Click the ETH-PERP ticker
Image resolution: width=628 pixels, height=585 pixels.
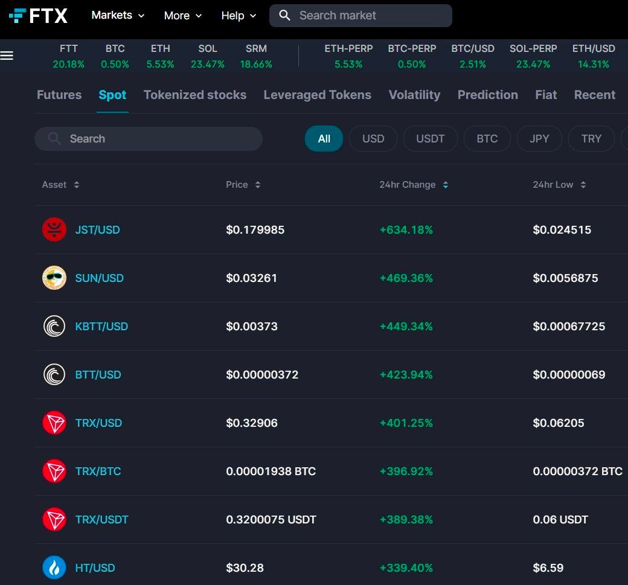(x=348, y=56)
